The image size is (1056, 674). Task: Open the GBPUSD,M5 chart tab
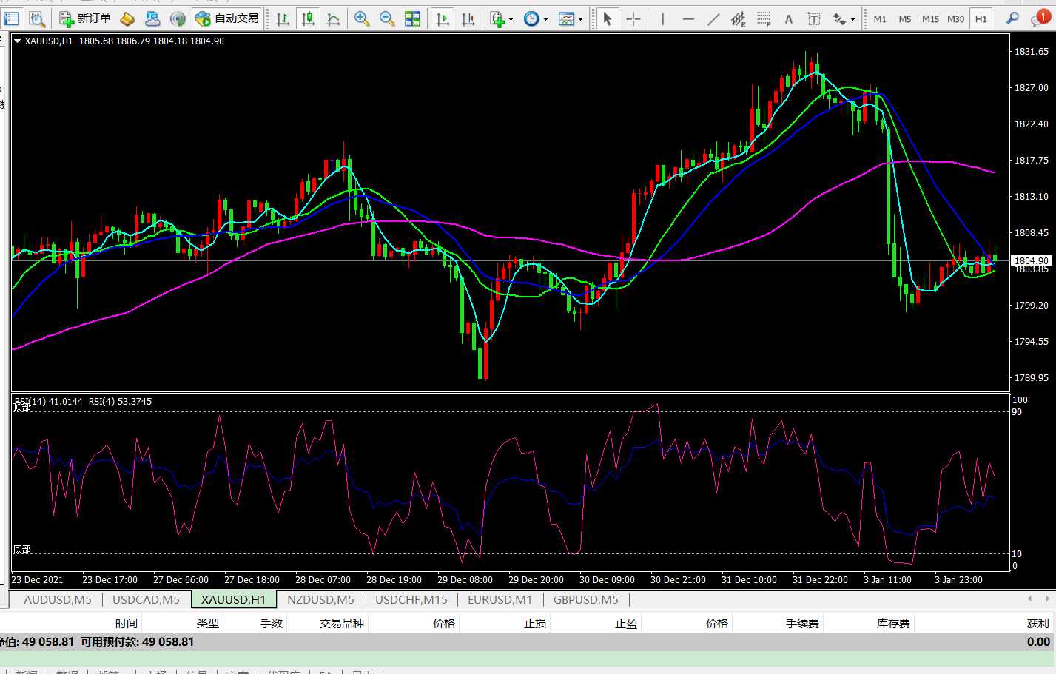585,599
